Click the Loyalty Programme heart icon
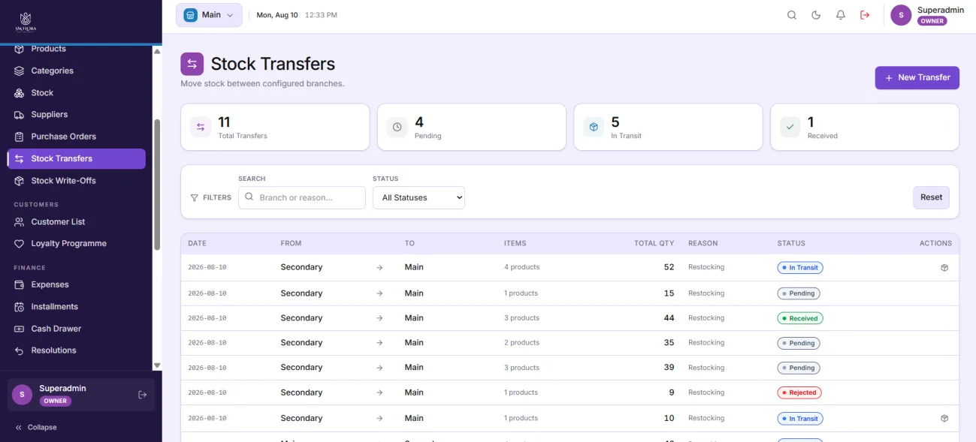This screenshot has width=976, height=442. (x=20, y=244)
